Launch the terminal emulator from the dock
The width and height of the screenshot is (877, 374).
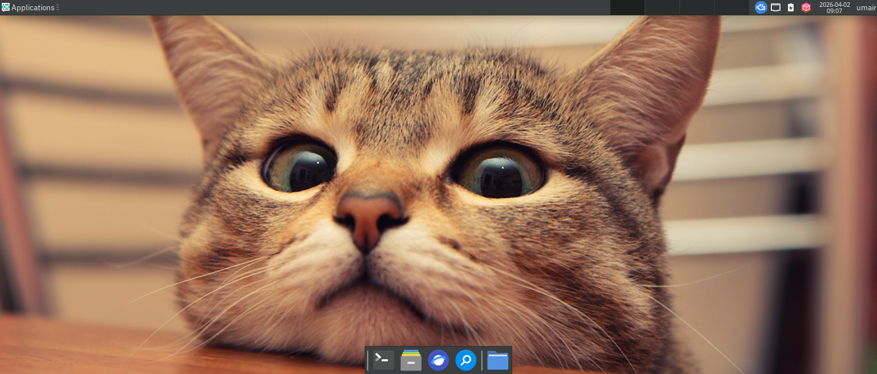pyautogui.click(x=384, y=360)
